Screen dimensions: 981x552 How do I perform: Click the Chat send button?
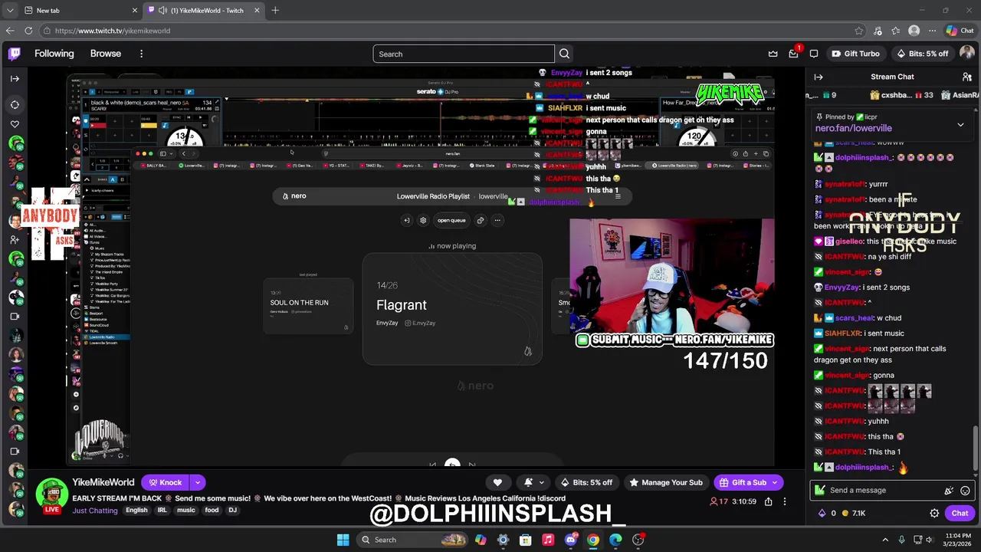click(x=960, y=514)
